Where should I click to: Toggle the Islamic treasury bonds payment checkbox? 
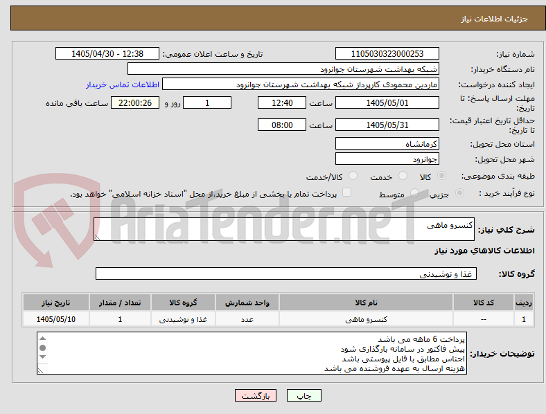[347, 192]
